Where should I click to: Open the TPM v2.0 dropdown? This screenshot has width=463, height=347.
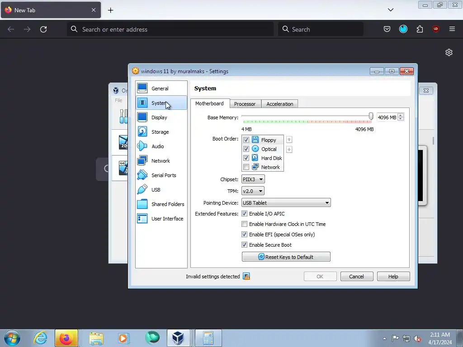pyautogui.click(x=253, y=191)
